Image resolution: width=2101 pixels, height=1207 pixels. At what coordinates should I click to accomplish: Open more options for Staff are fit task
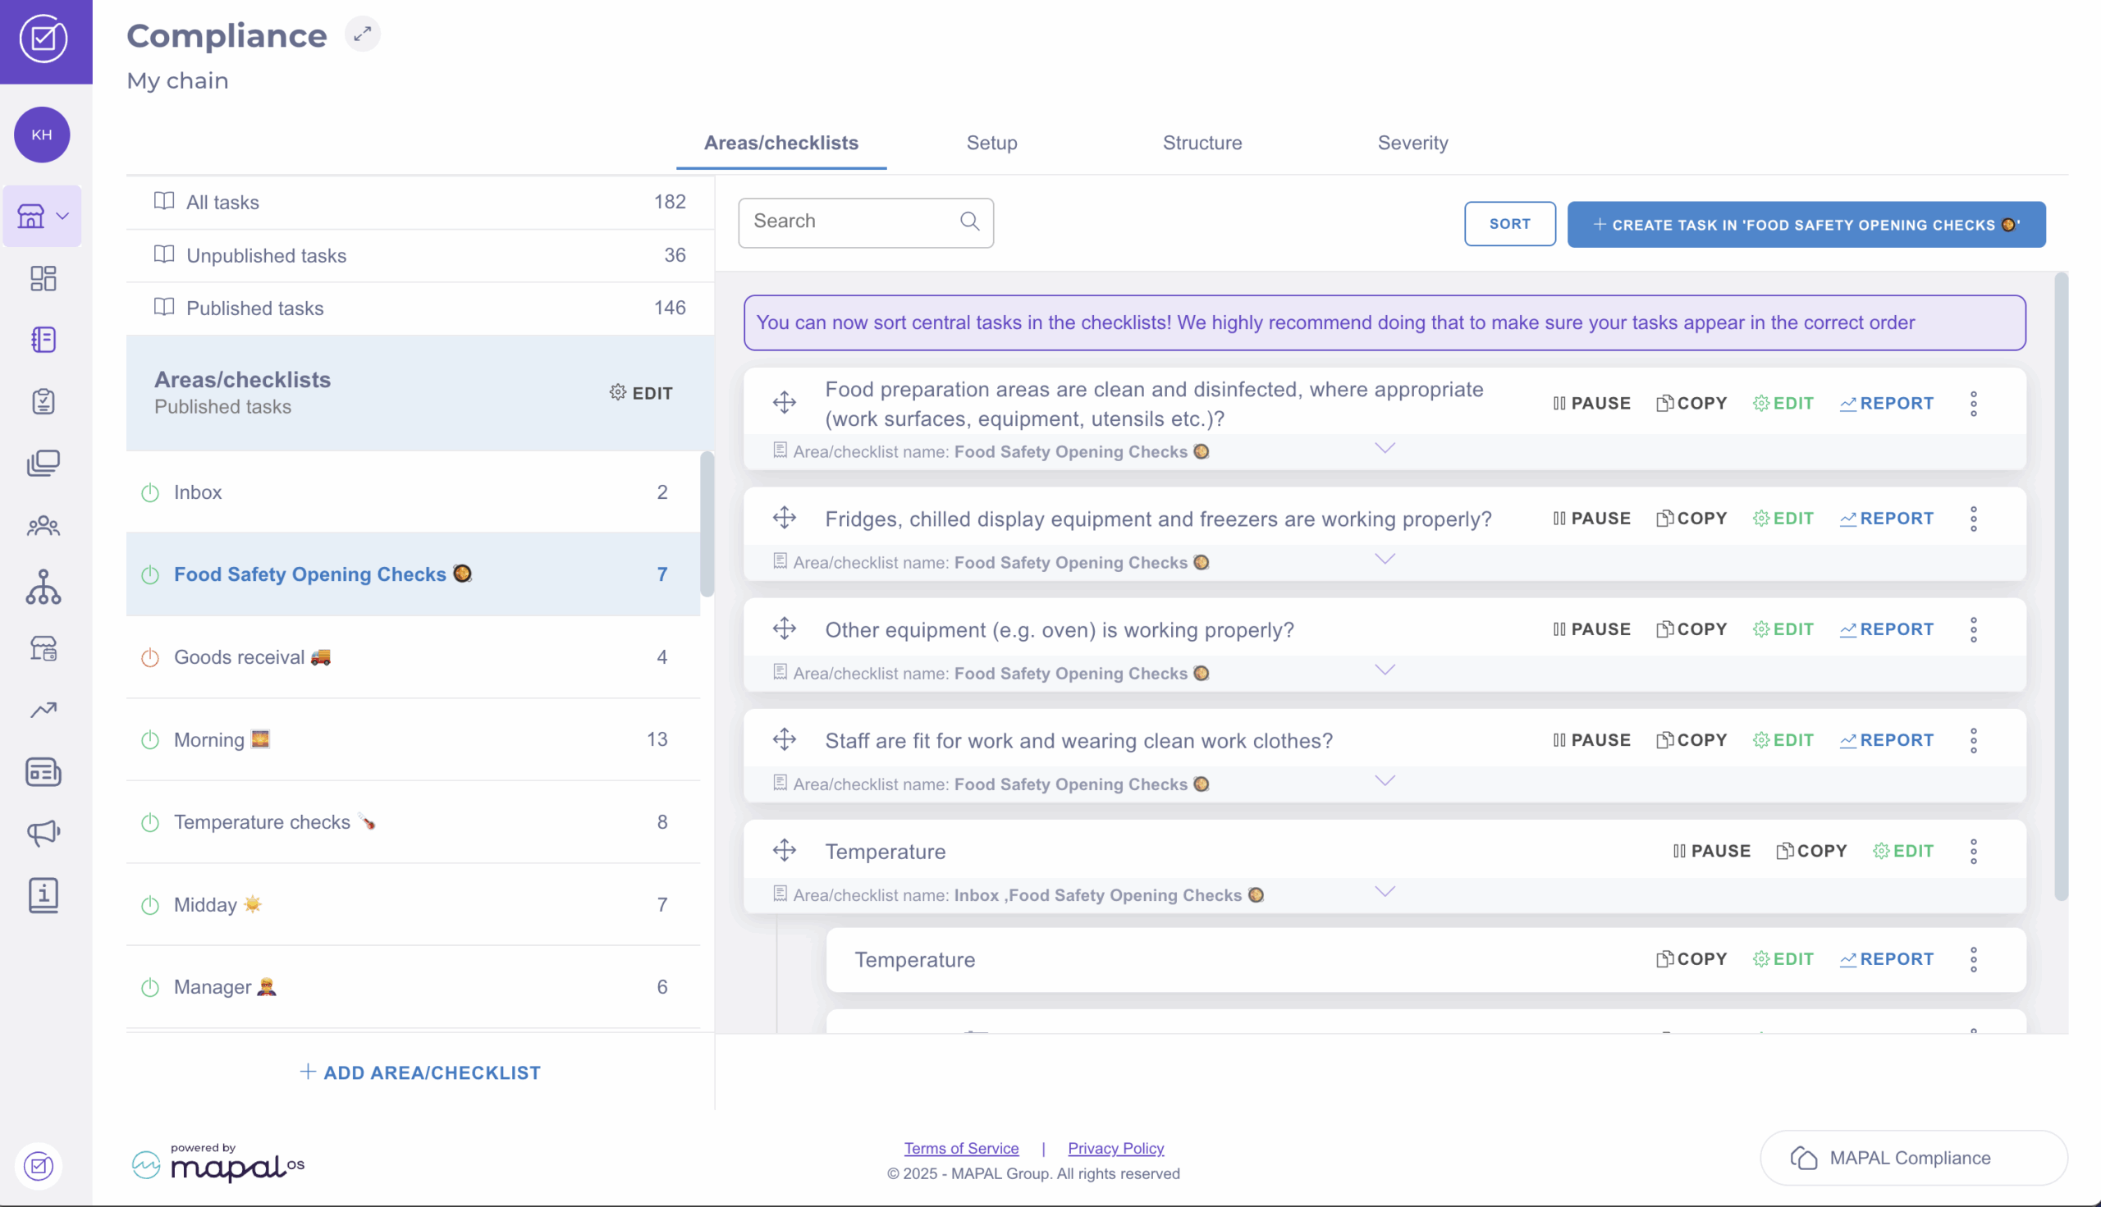click(x=1973, y=740)
